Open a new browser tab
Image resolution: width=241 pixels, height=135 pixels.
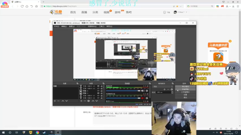click(43, 2)
